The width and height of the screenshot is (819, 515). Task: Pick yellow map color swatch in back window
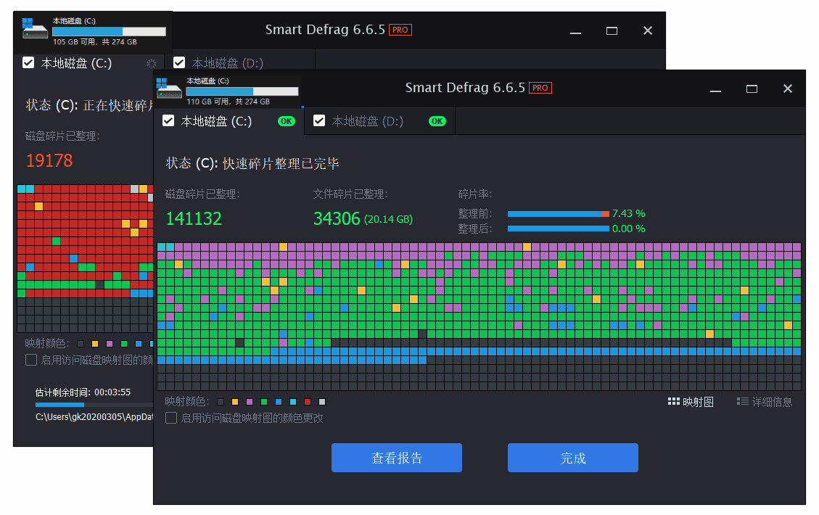pyautogui.click(x=95, y=344)
